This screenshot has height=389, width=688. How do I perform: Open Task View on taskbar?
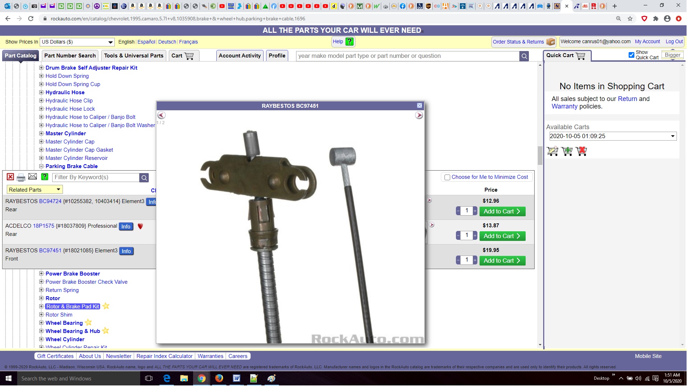pos(149,379)
